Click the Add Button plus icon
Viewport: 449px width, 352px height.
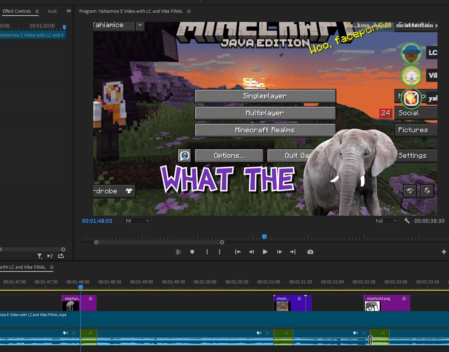443,252
